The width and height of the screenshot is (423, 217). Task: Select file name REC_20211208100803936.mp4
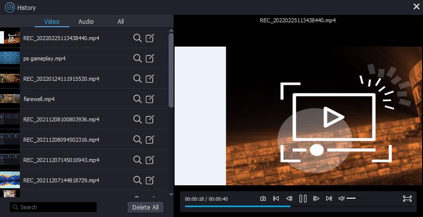click(61, 119)
